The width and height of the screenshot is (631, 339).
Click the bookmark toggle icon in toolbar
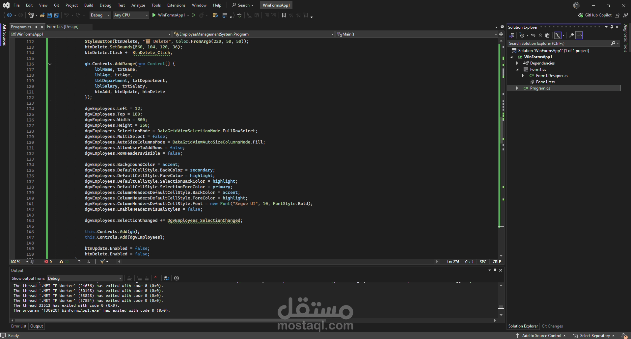coord(284,15)
